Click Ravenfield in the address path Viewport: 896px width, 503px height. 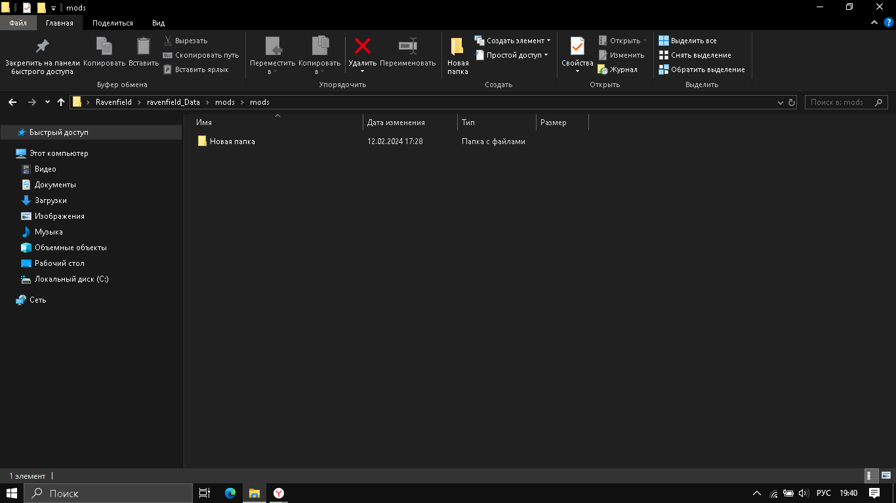(x=113, y=102)
